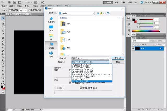Click the Network icon in the sidebar
This screenshot has height=111, width=167.
coord(51,54)
